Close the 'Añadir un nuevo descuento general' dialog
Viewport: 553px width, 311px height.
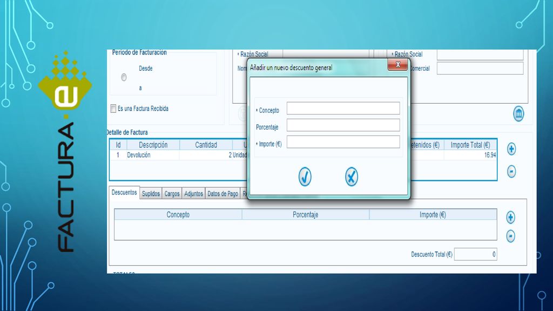pyautogui.click(x=397, y=65)
